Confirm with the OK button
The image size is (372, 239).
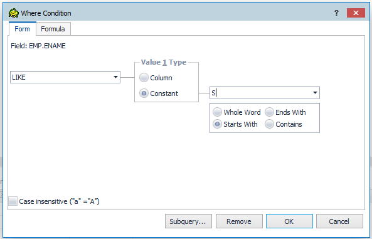(x=289, y=221)
